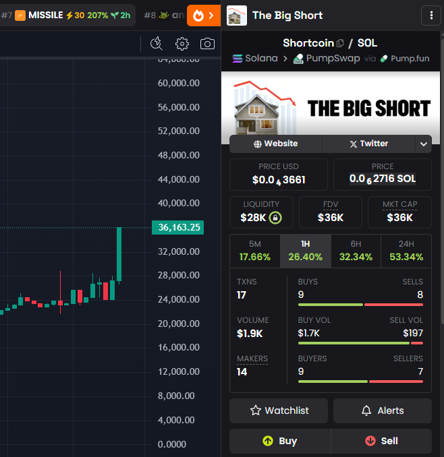Click the MAKERS label
The width and height of the screenshot is (444, 457).
pos(252,359)
